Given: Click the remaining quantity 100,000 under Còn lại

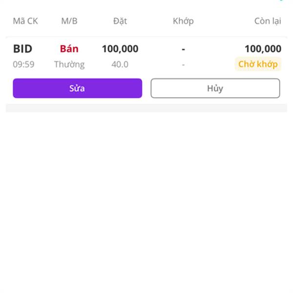Looking at the screenshot, I should 263,49.
